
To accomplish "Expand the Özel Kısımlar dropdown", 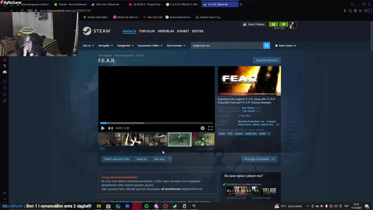I will tap(176, 45).
